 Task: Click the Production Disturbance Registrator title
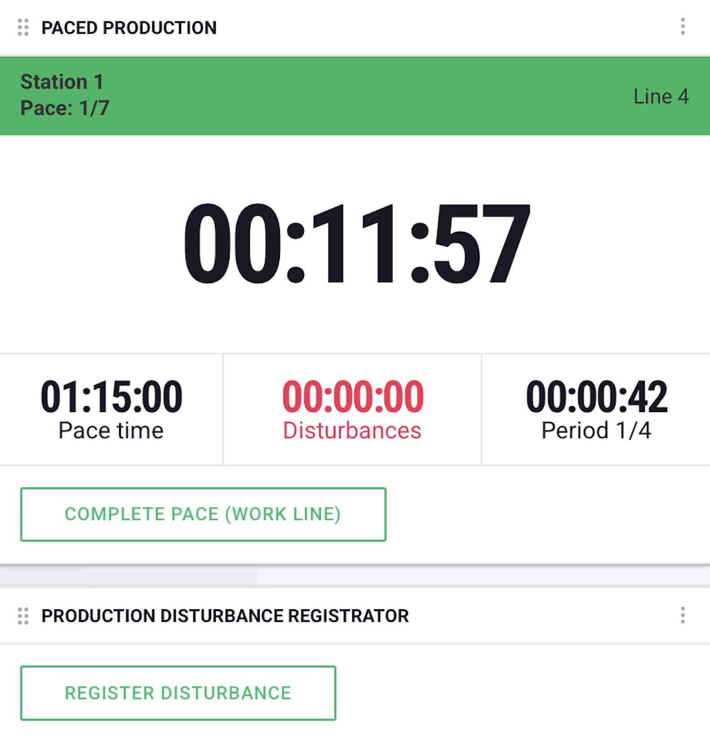[225, 616]
